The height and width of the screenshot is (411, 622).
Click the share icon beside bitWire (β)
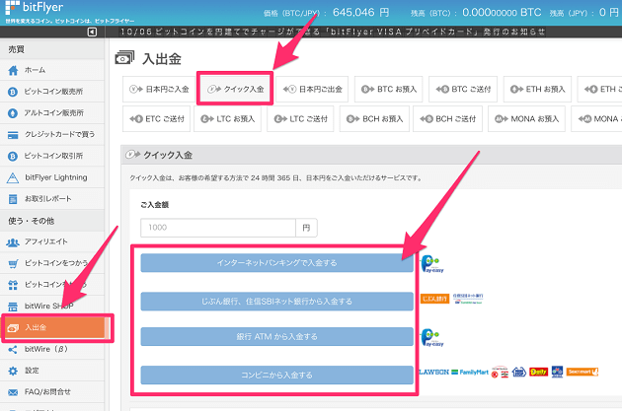pos(13,350)
